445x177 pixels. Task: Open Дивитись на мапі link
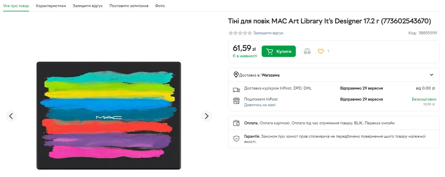260,105
